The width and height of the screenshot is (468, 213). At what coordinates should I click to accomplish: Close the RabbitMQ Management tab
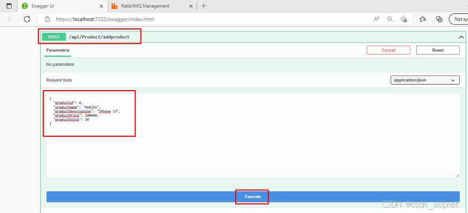pyautogui.click(x=191, y=6)
